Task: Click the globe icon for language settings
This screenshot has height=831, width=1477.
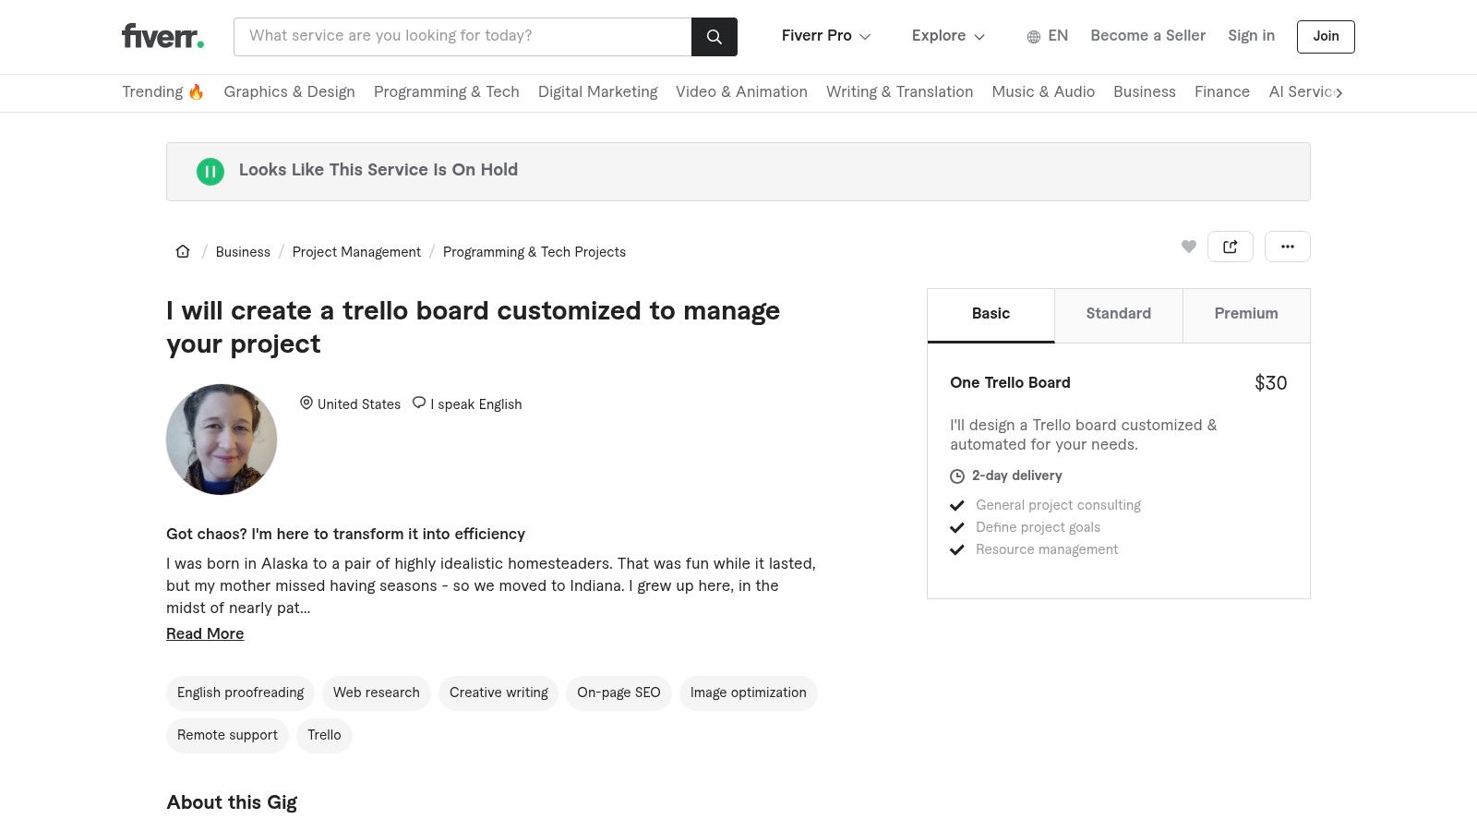Action: [x=1034, y=36]
